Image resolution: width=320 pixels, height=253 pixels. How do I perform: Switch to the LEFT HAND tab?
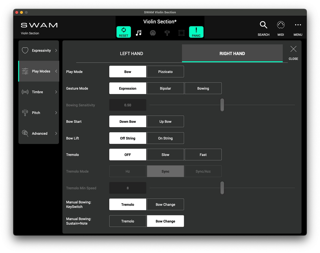[131, 54]
